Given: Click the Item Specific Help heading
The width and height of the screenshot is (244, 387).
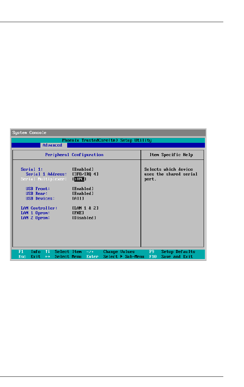Looking at the screenshot, I should click(x=171, y=155).
